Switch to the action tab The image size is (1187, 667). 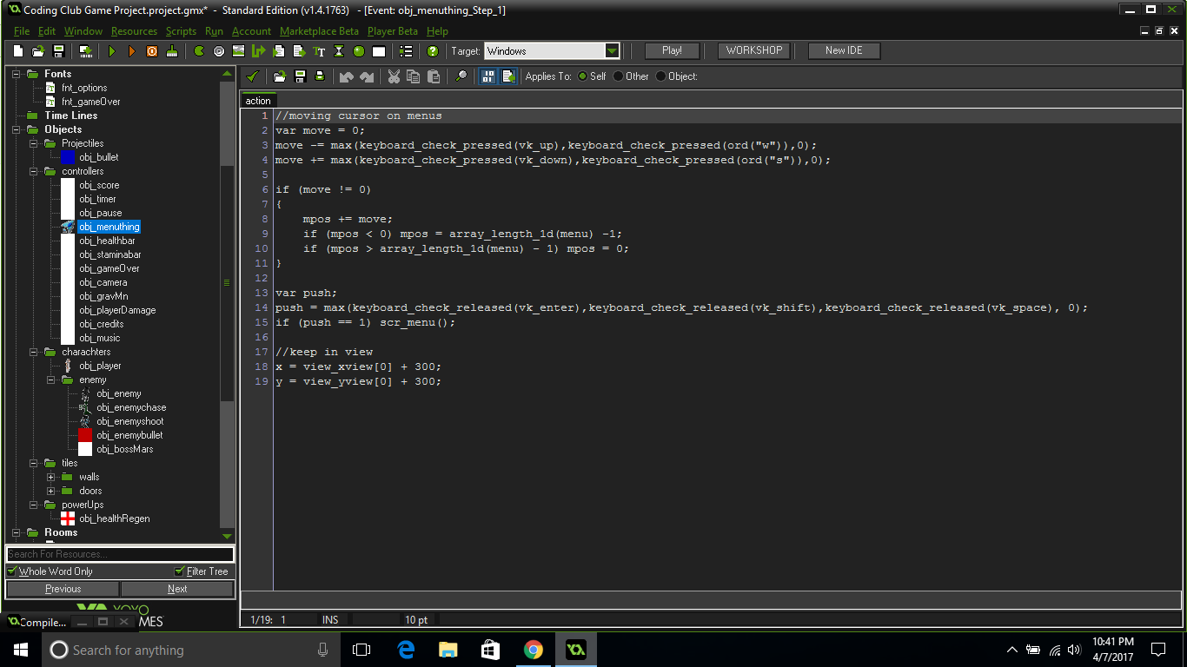[257, 100]
